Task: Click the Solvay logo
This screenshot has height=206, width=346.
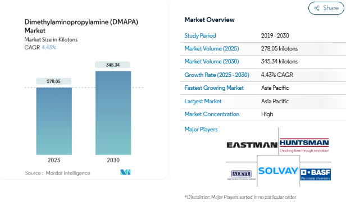Action: click(278, 171)
